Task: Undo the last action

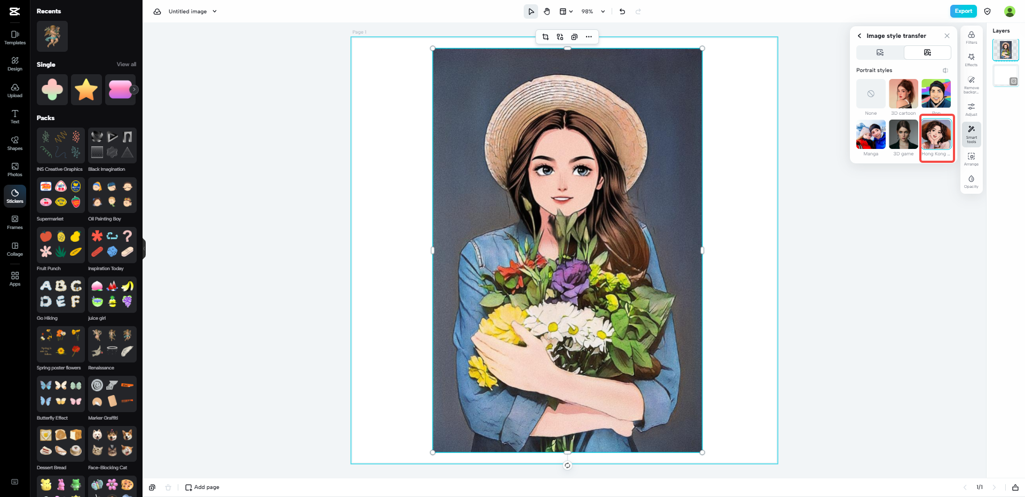Action: 622,11
